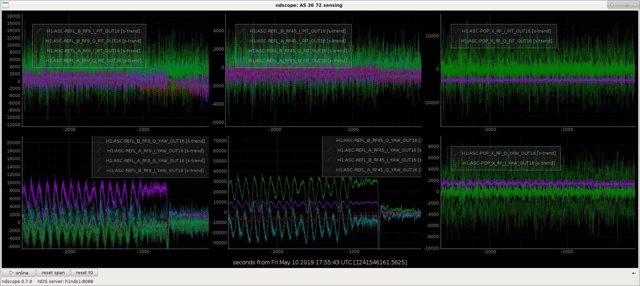Click the online play button
The height and width of the screenshot is (286, 640).
(19, 273)
